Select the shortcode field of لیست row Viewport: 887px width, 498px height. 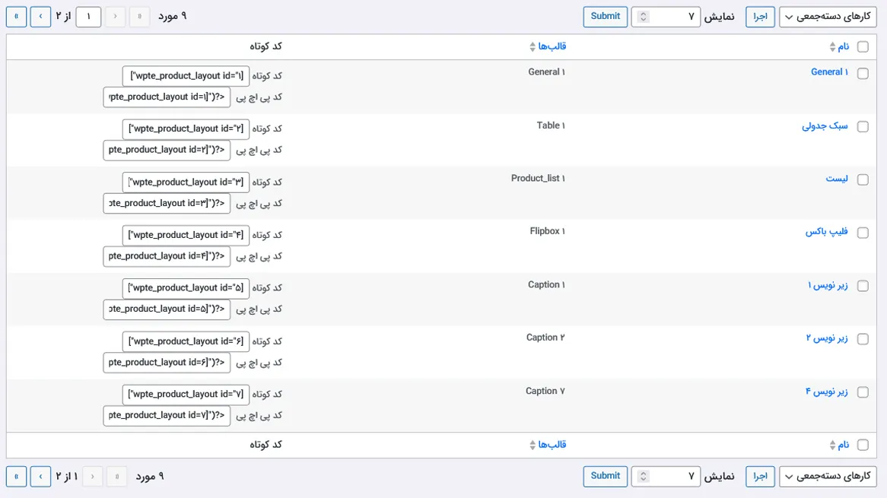click(186, 182)
